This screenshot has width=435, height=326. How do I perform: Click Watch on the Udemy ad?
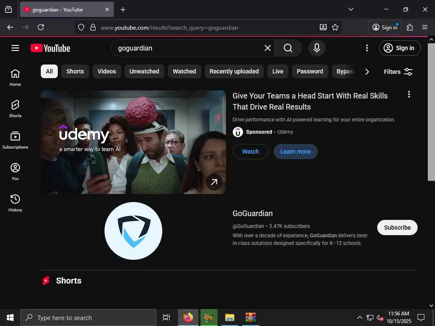tap(251, 152)
